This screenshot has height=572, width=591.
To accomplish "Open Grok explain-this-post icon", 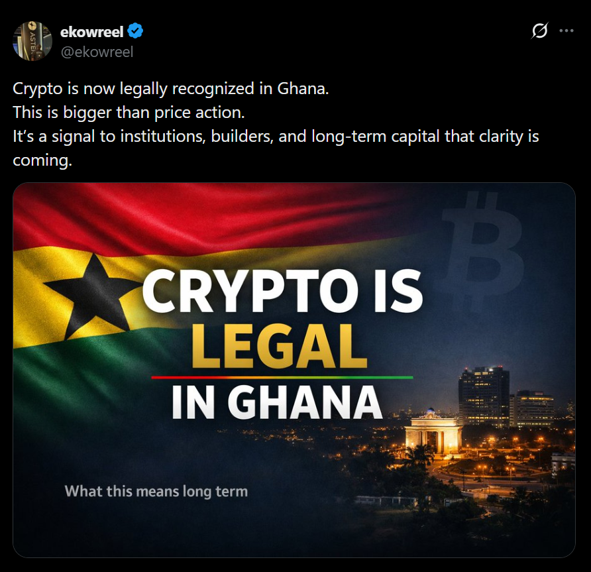I will coord(540,31).
